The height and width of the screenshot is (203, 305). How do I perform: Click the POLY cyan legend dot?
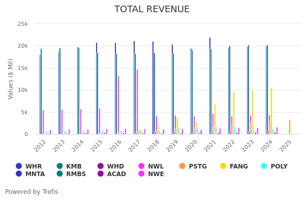click(x=264, y=166)
